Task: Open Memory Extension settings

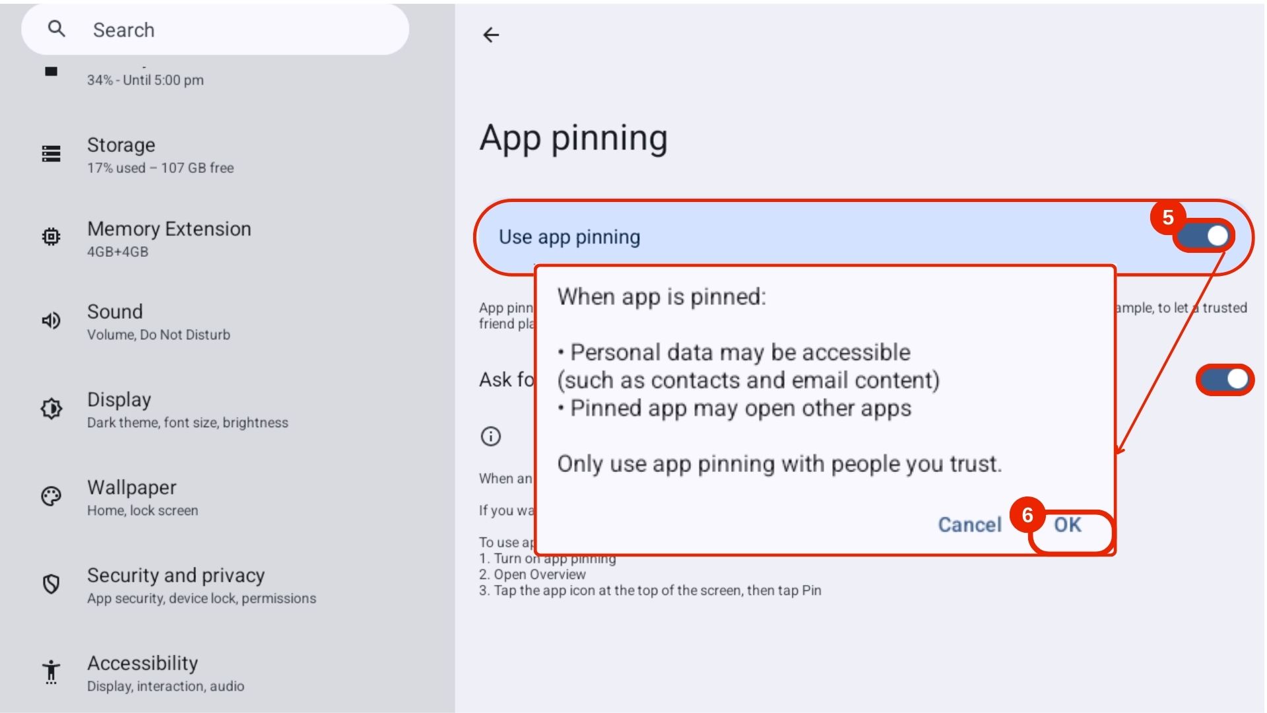Action: click(169, 238)
